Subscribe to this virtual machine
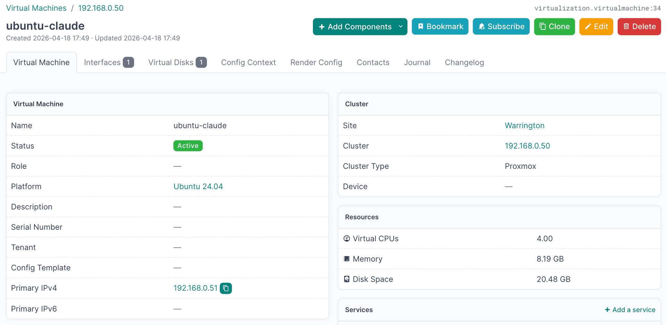Viewport: 666px width, 325px height. pos(501,27)
